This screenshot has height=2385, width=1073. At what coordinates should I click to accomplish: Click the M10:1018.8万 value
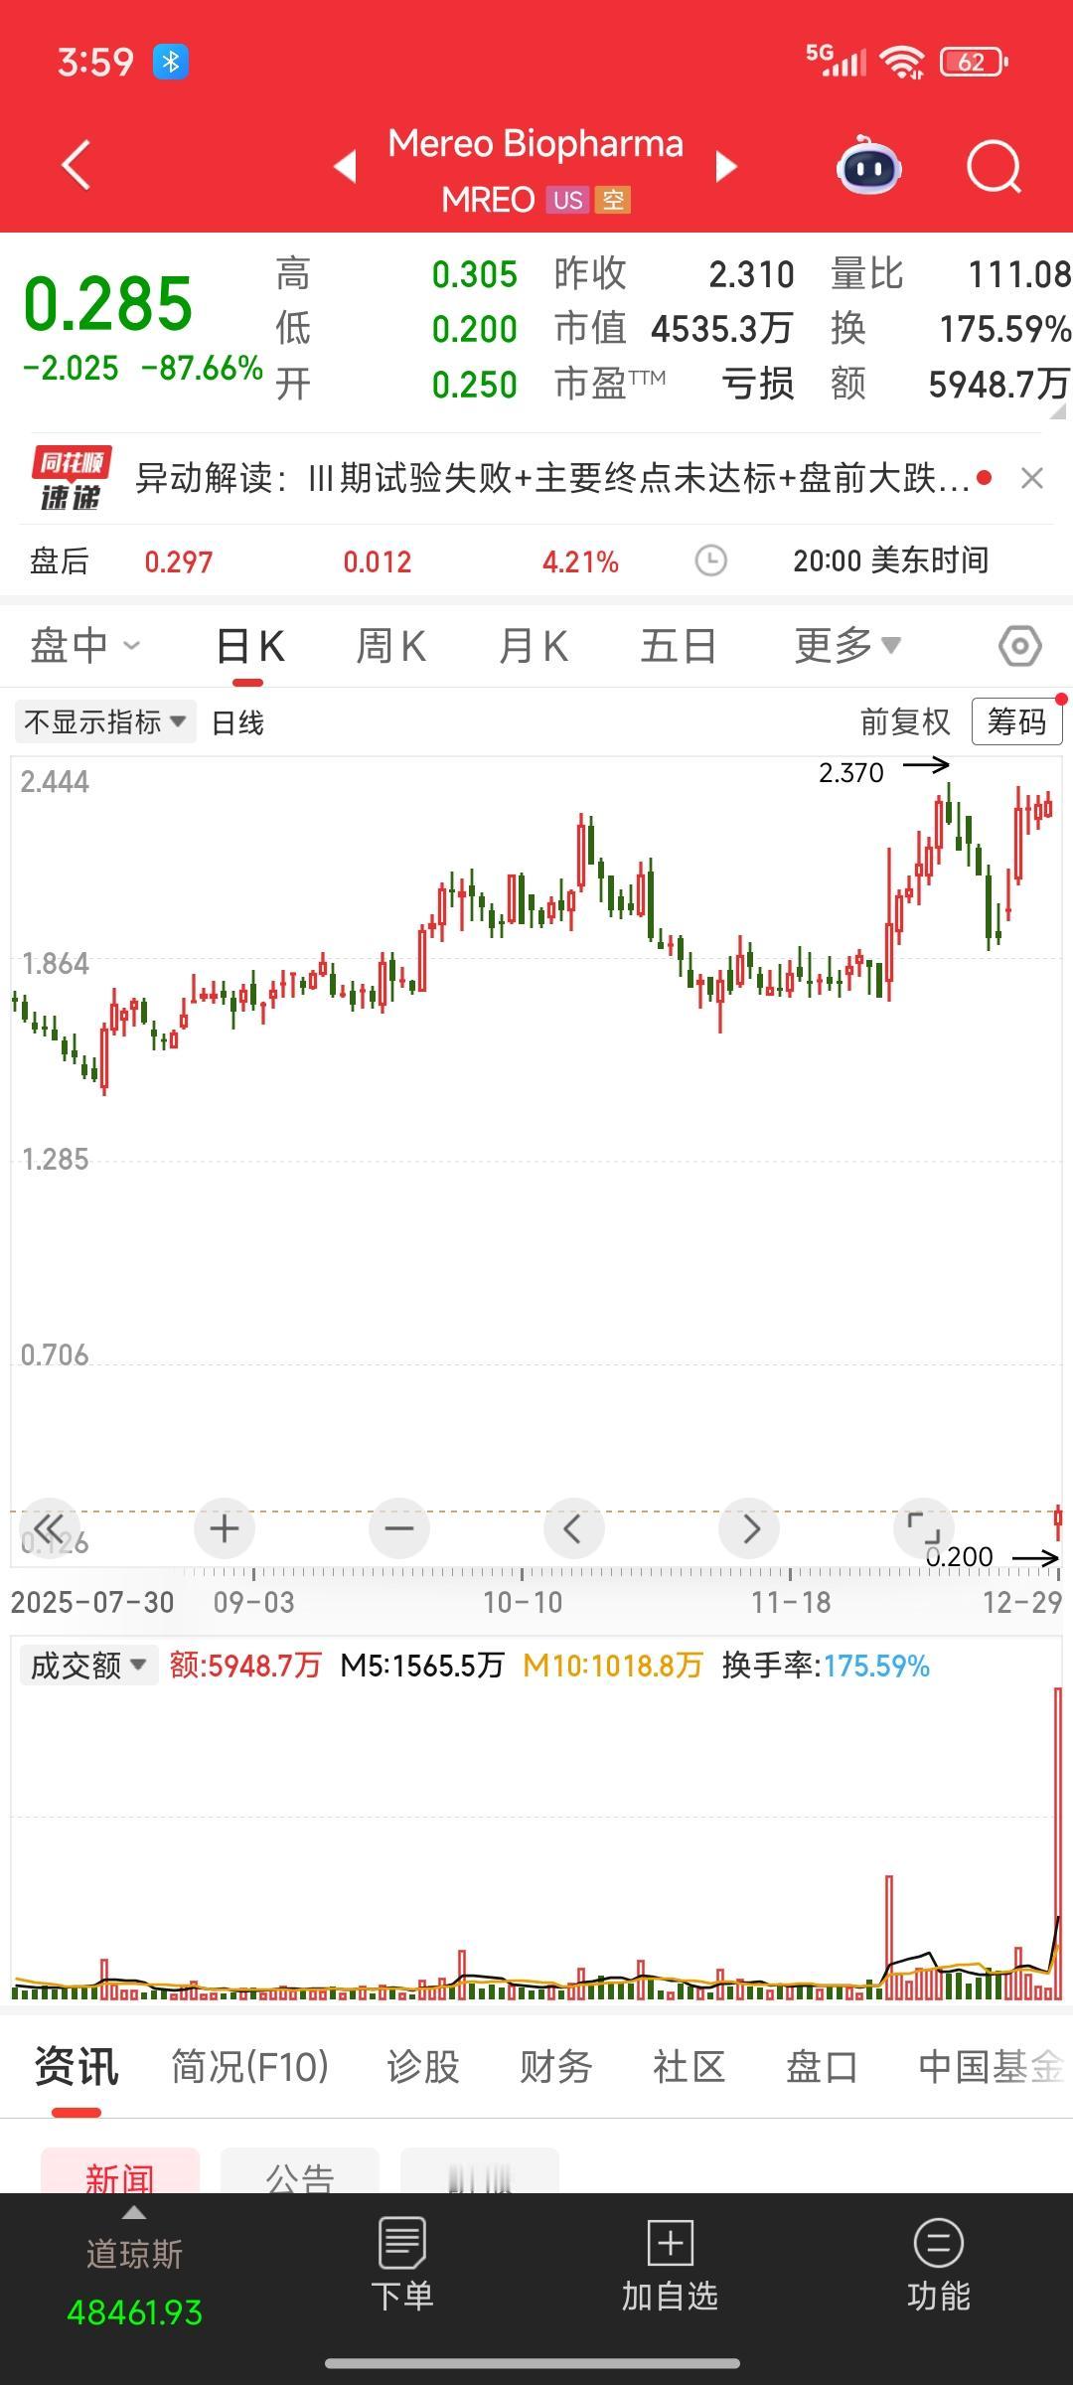click(613, 1666)
